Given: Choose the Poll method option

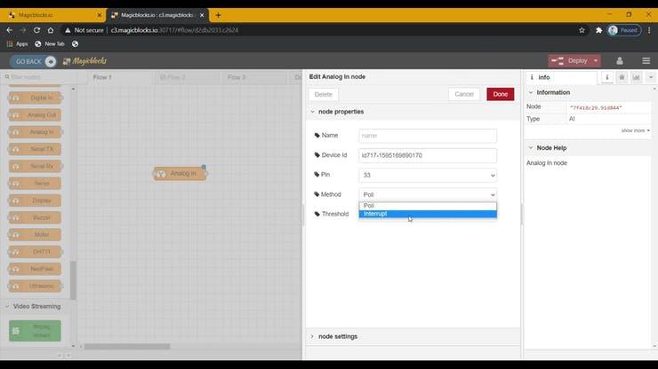Looking at the screenshot, I should click(427, 205).
